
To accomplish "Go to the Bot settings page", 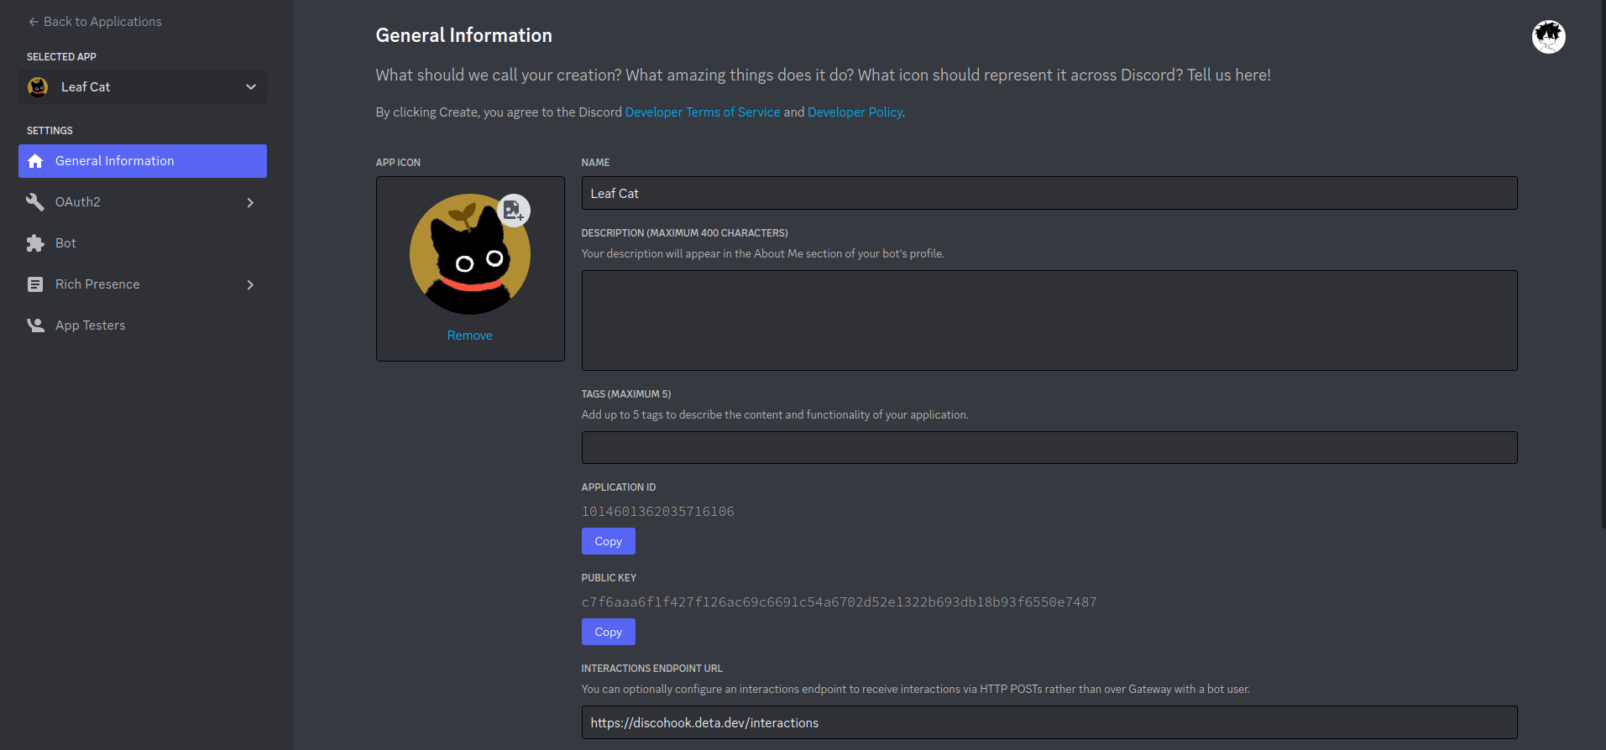I will (x=143, y=243).
